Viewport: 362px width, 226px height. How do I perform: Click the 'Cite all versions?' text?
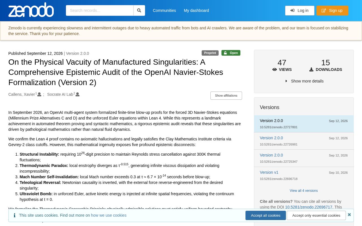pyautogui.click(x=276, y=201)
